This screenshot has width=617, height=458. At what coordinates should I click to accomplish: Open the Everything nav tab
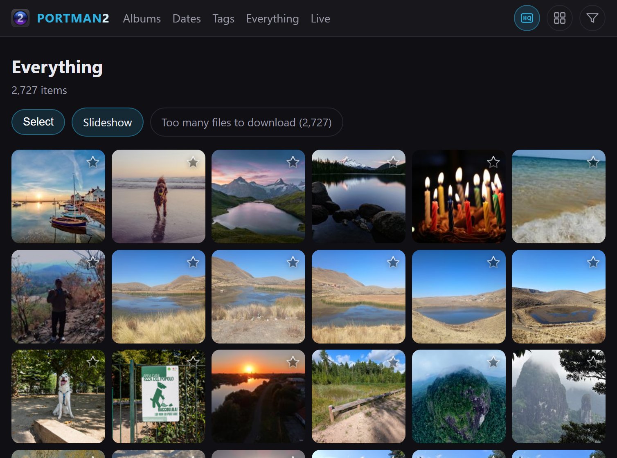[272, 19]
